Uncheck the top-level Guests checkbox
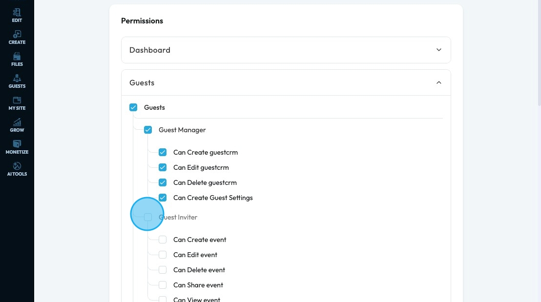Viewport: 541px width, 302px height. coord(133,107)
